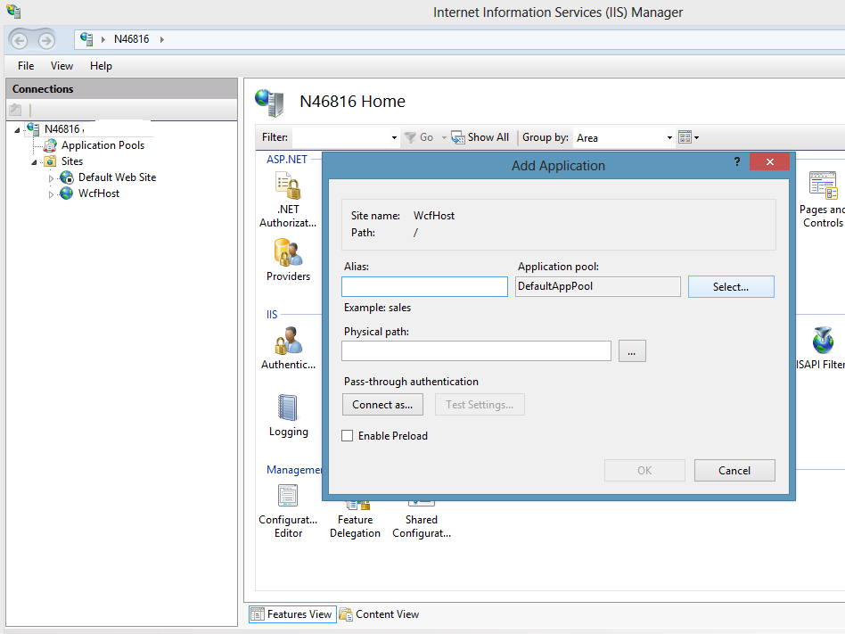Enable the Enable Preload checkbox
845x634 pixels.
point(348,436)
